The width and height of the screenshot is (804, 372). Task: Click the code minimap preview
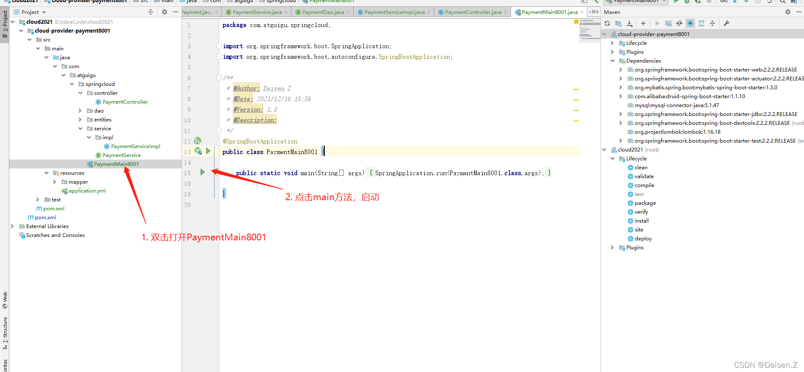pyautogui.click(x=589, y=30)
